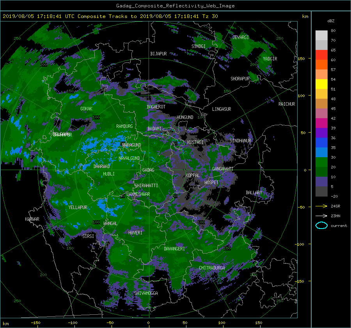
Task: Click the cyan 'current' ellipse in the legend
Action: 321,225
